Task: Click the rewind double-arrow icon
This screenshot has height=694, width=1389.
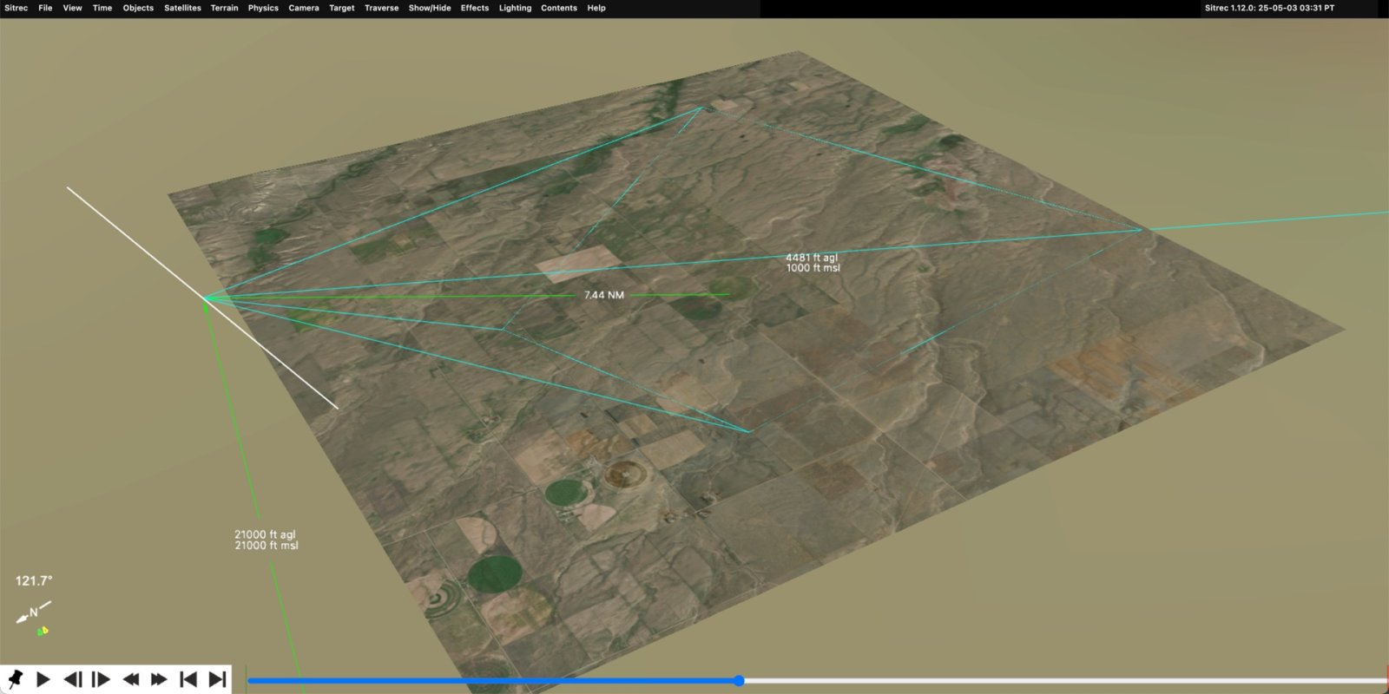Action: (x=130, y=678)
